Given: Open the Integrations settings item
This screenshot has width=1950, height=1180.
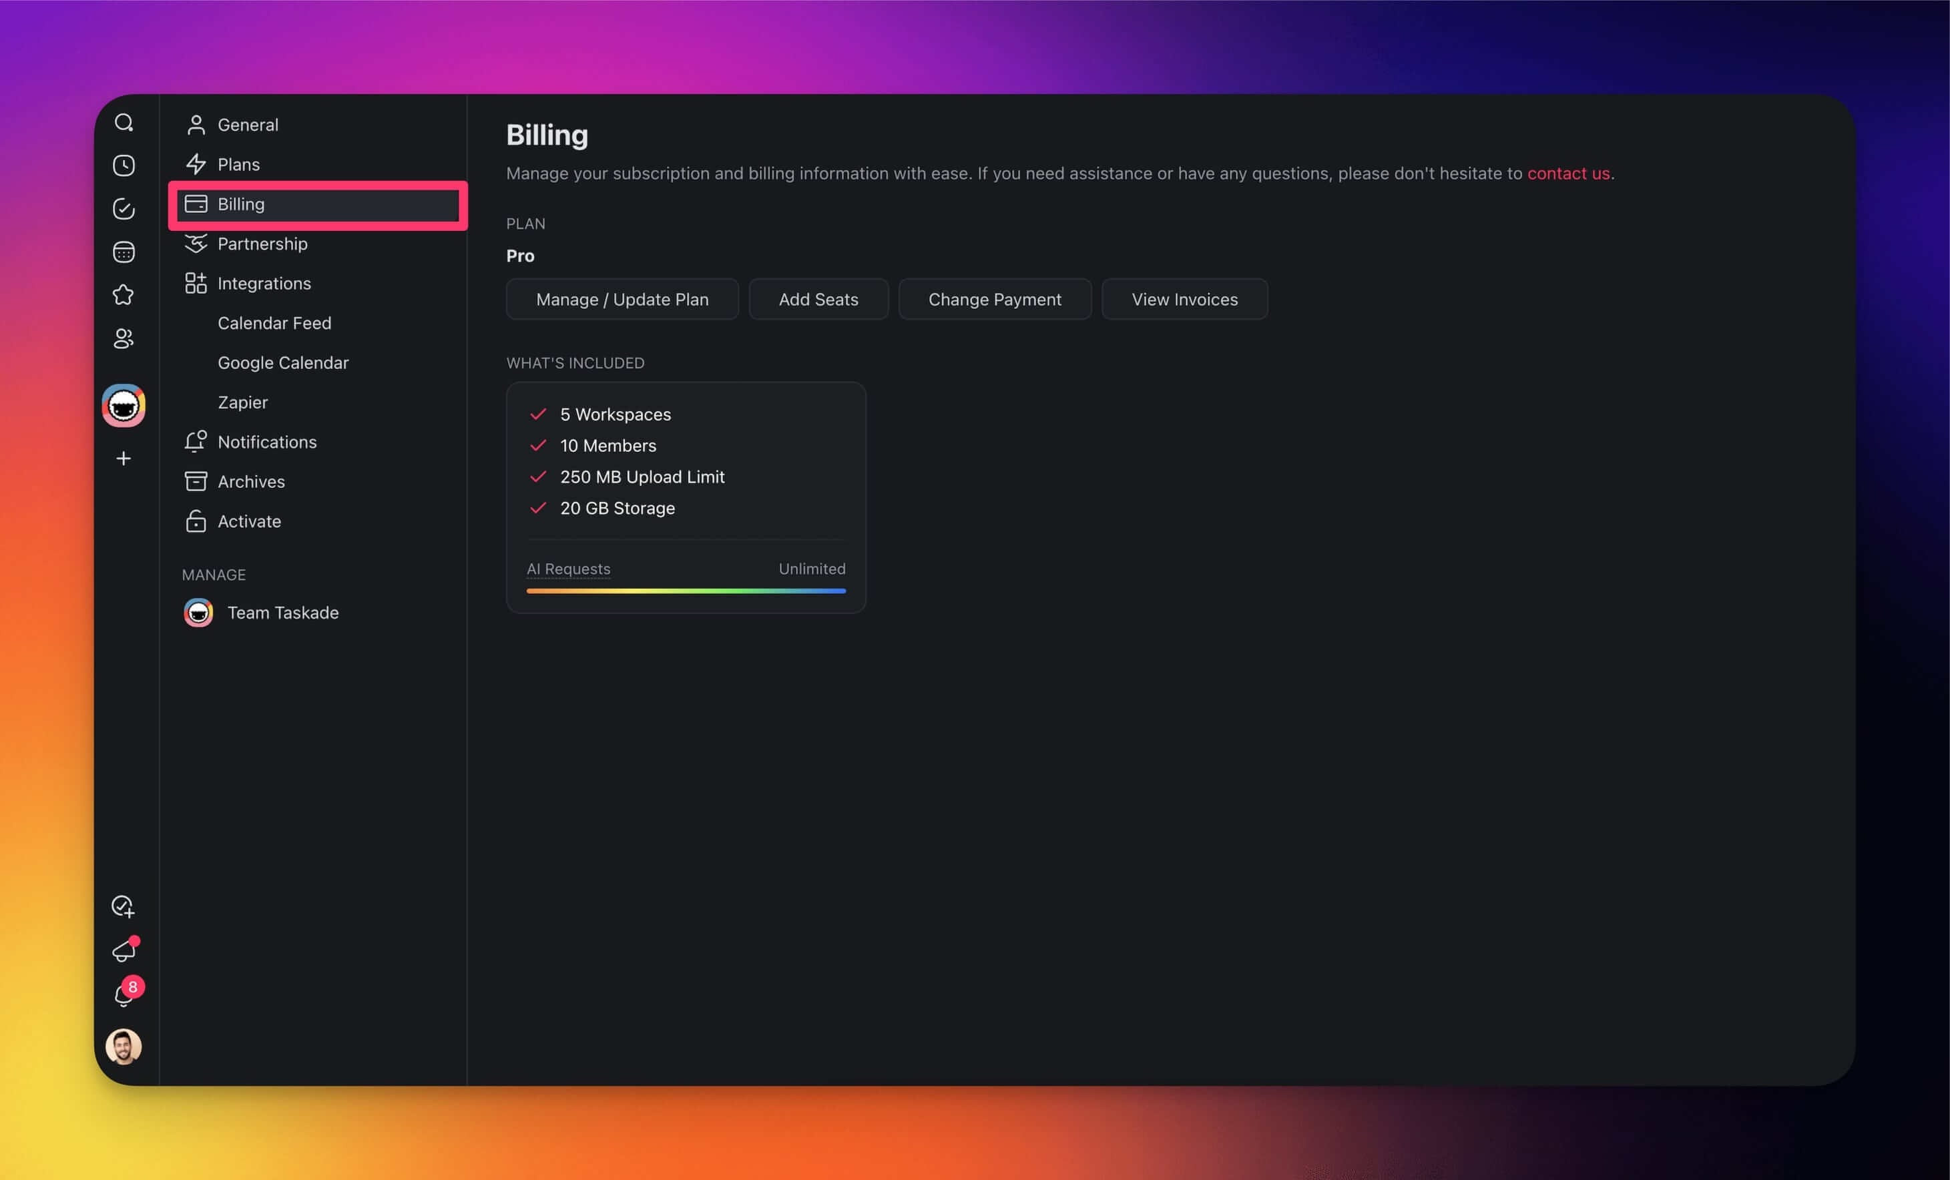Looking at the screenshot, I should (x=264, y=284).
